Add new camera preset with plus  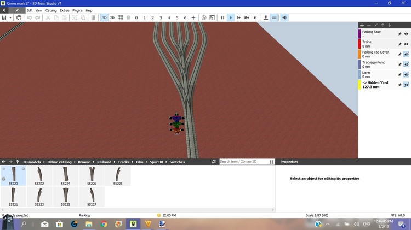coord(193,18)
